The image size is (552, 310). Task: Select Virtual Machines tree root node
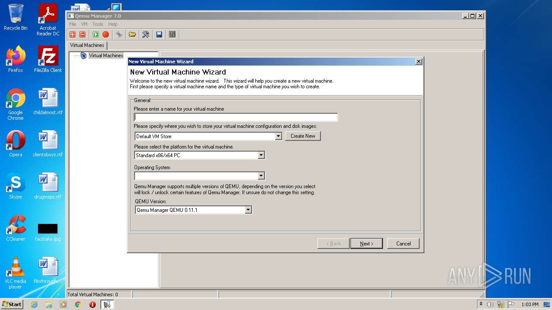(106, 56)
